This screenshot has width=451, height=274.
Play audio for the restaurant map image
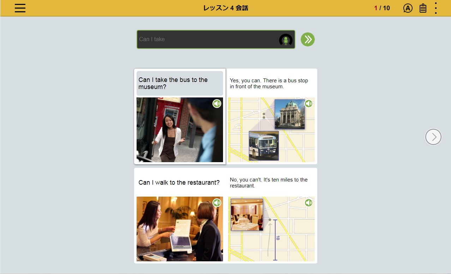[308, 203]
